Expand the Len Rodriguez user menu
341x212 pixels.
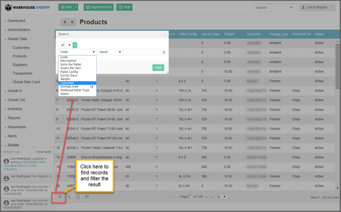point(317,7)
